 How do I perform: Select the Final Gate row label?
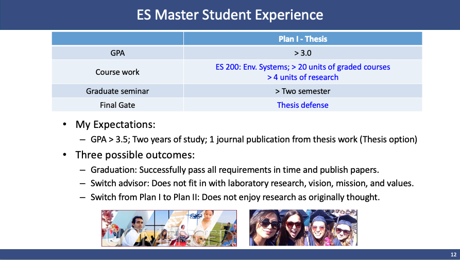(117, 105)
